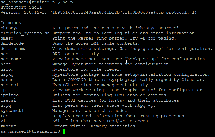
Task: Click the 'dmidecode' command entry
Action: click(x=12, y=43)
